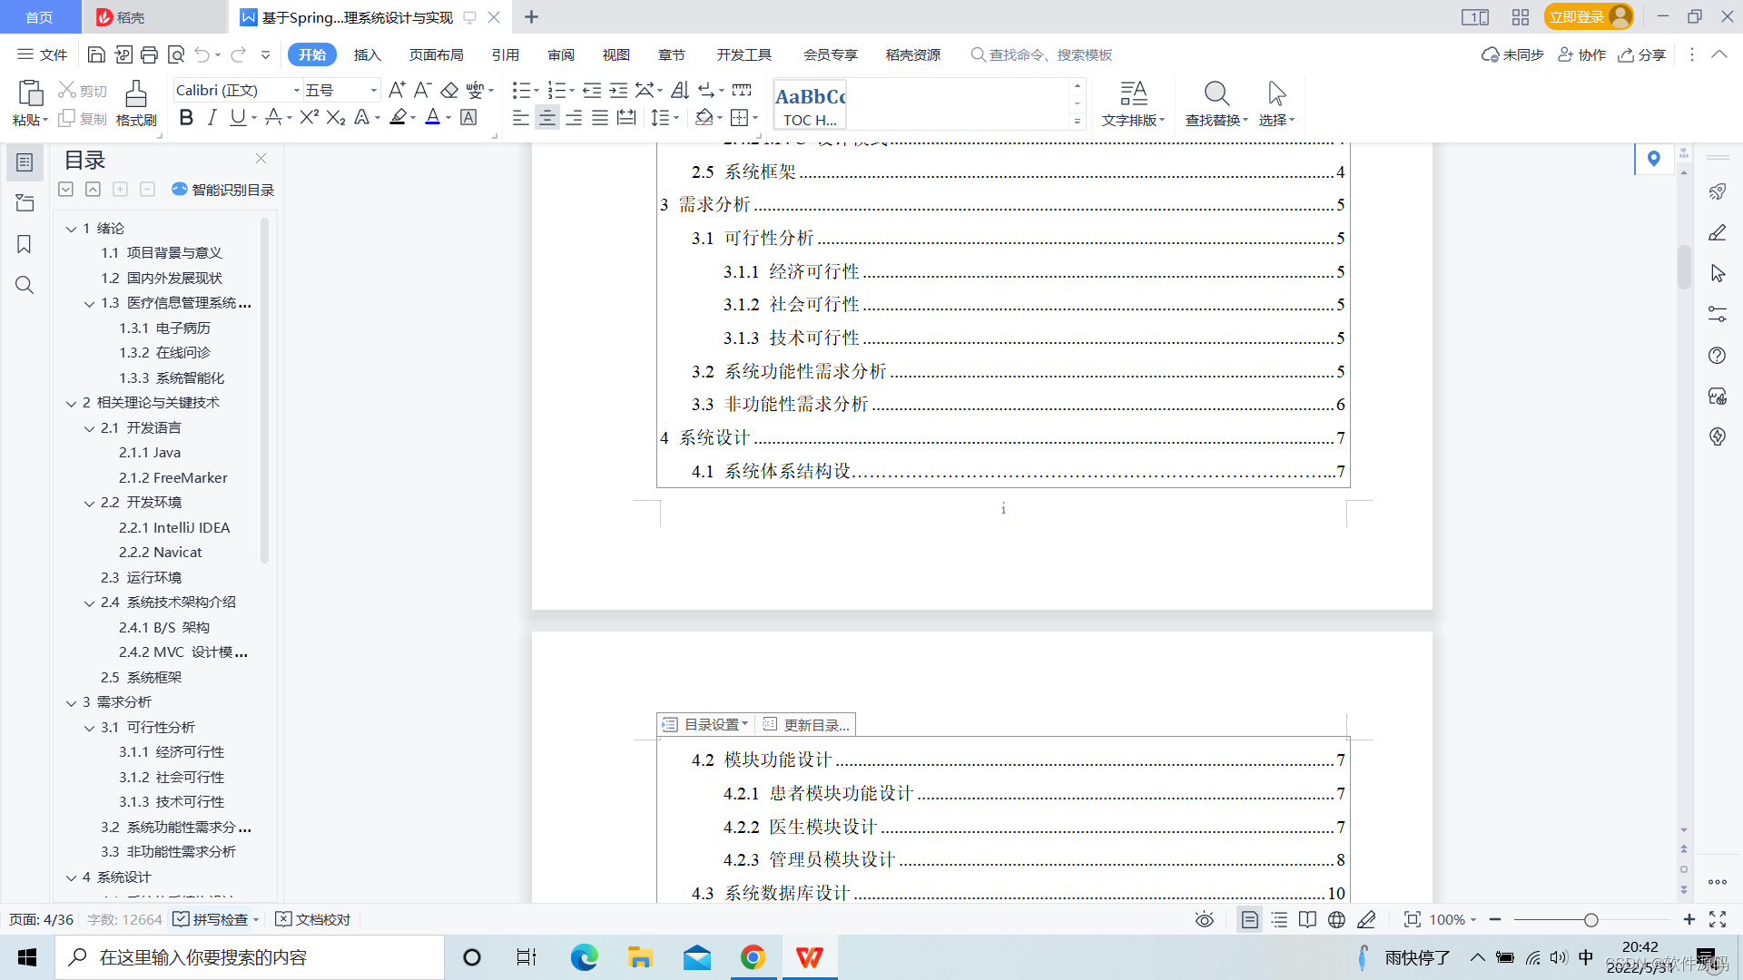Switch to the 引用 ribbon tab

[x=505, y=54]
